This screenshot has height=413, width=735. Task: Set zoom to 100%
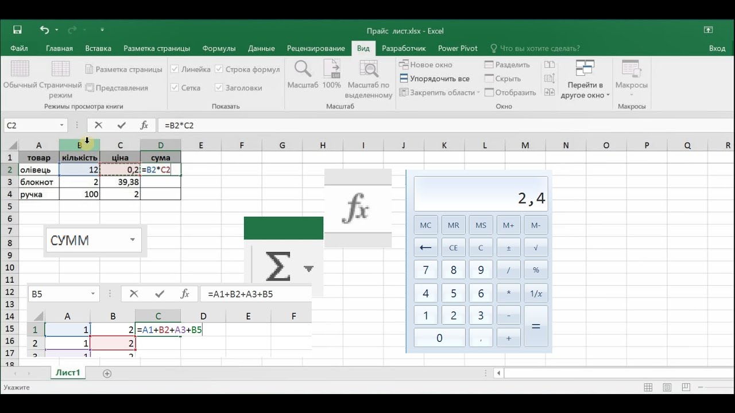[331, 75]
